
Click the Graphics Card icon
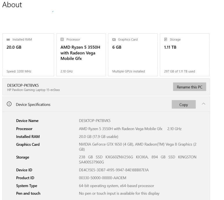(x=114, y=40)
